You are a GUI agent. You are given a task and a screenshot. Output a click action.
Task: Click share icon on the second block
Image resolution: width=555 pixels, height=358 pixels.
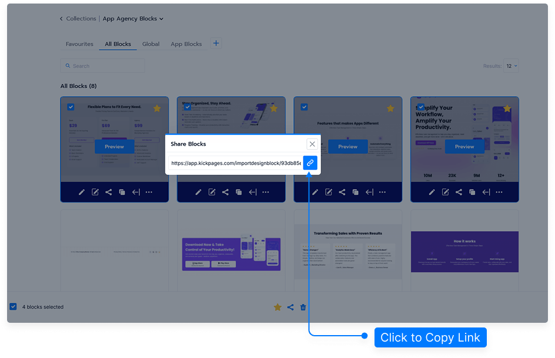click(225, 192)
